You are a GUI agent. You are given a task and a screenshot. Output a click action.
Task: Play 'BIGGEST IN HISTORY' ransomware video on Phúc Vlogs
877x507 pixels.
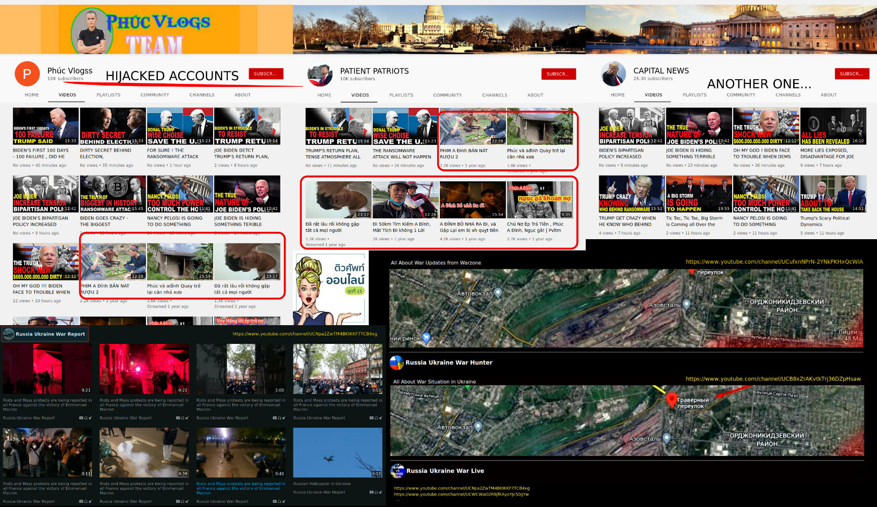(113, 194)
